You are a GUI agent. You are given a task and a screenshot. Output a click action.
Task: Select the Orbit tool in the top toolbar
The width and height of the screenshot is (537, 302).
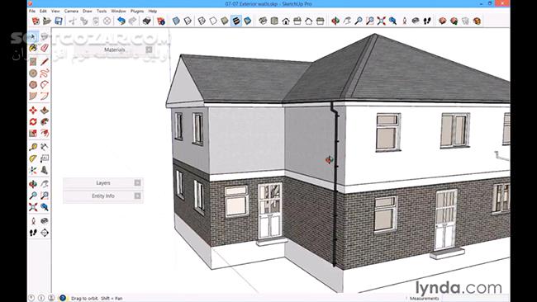click(335, 21)
